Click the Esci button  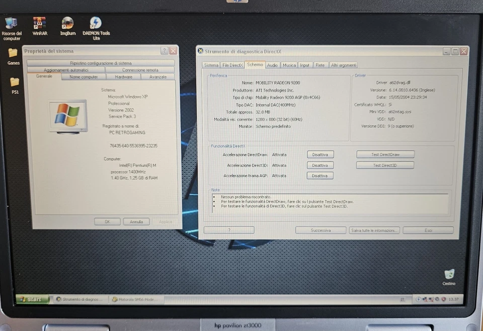click(x=428, y=230)
